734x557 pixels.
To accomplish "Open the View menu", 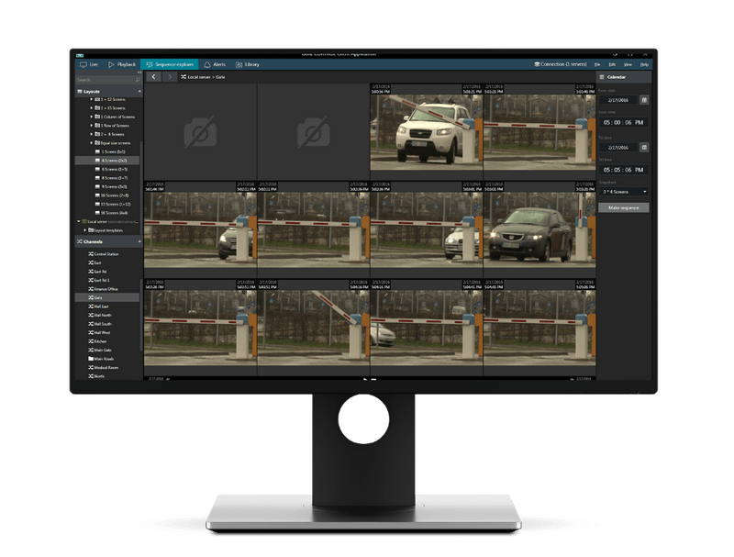I will point(628,64).
